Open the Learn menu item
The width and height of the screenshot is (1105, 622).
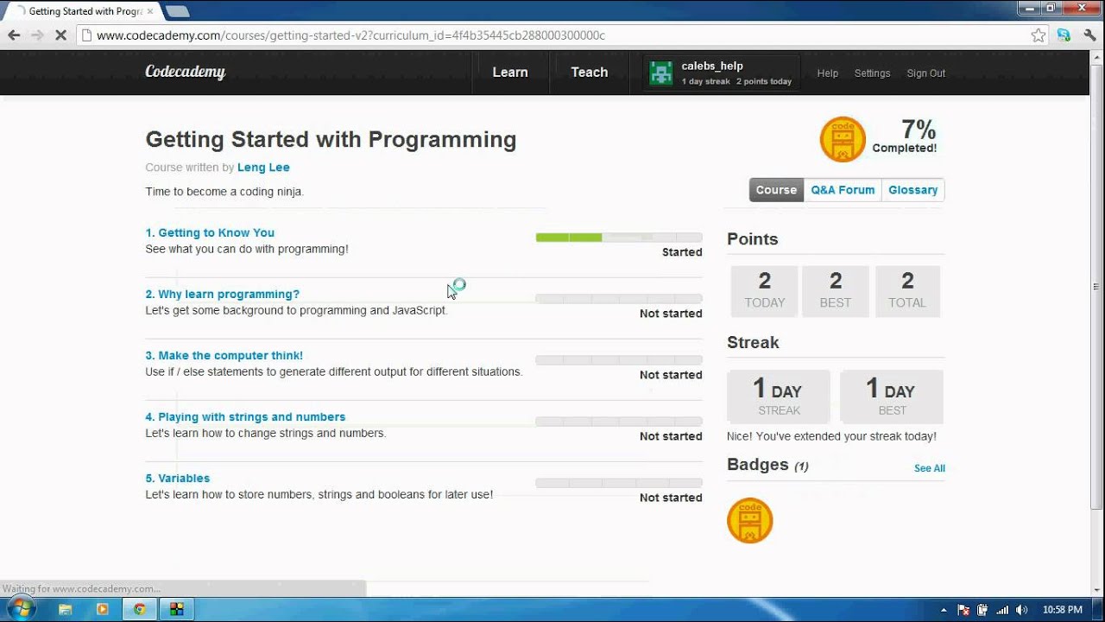click(510, 73)
